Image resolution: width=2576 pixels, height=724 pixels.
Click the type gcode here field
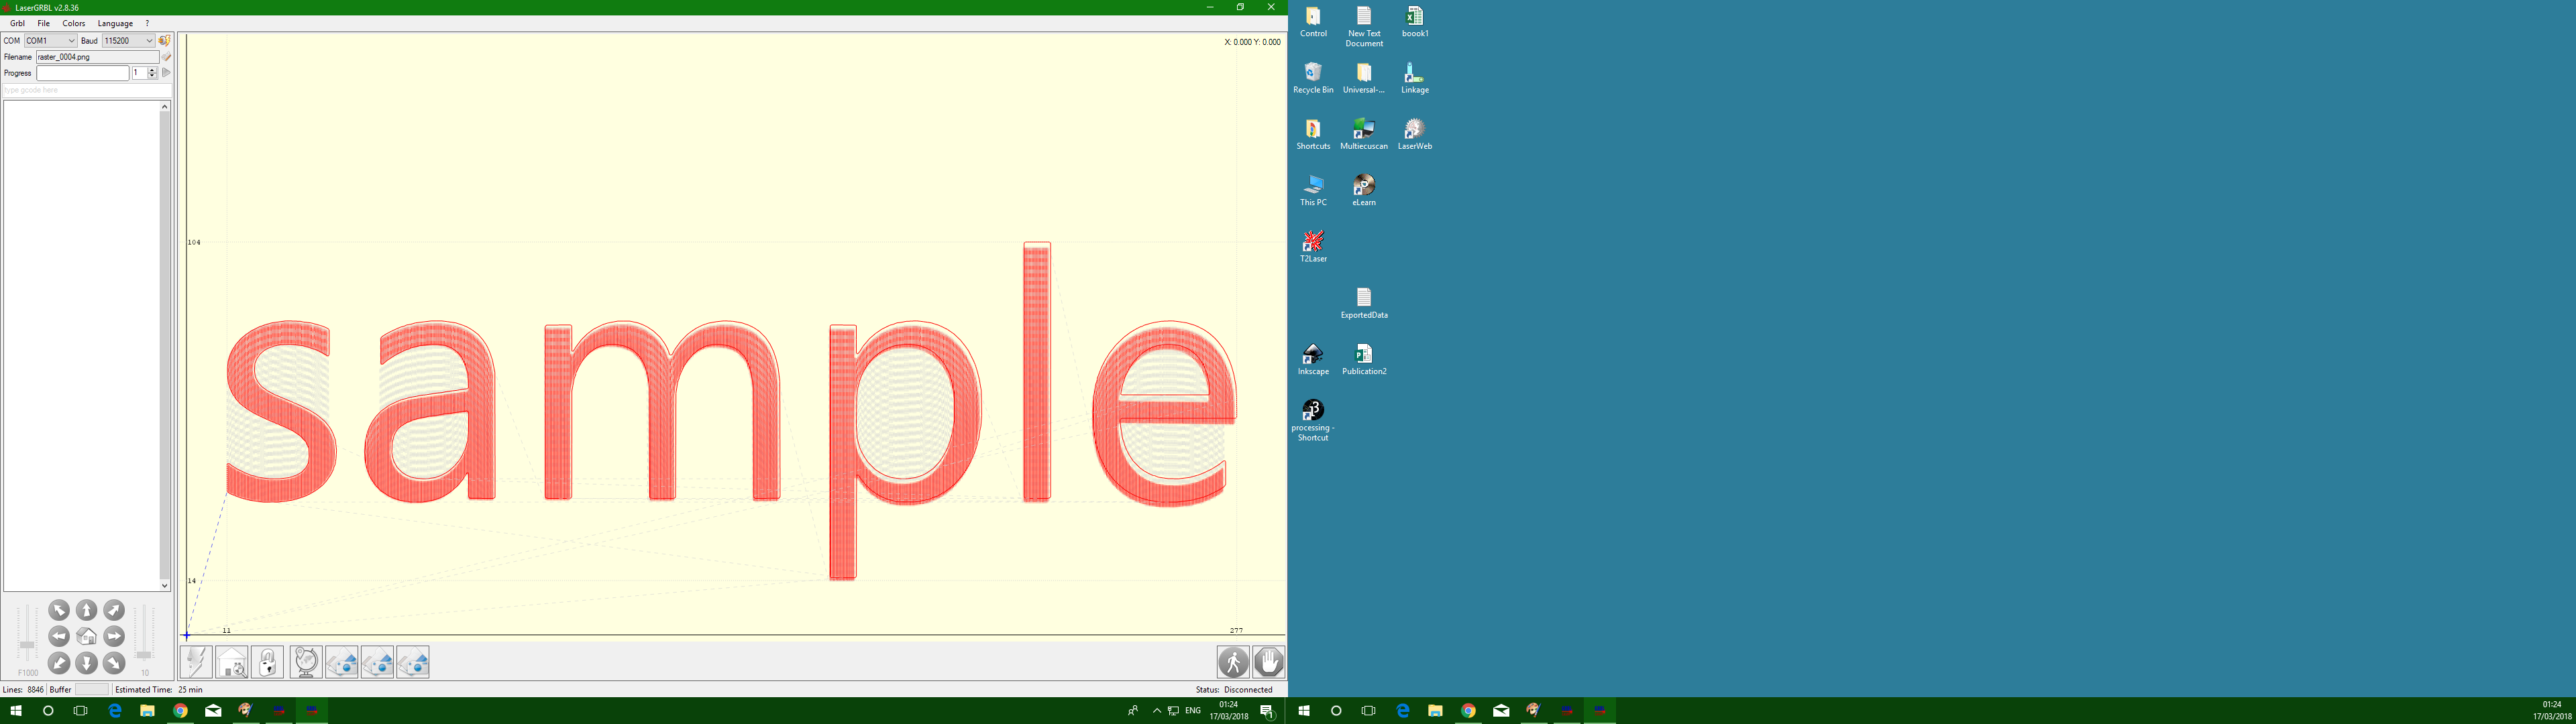pyautogui.click(x=85, y=90)
